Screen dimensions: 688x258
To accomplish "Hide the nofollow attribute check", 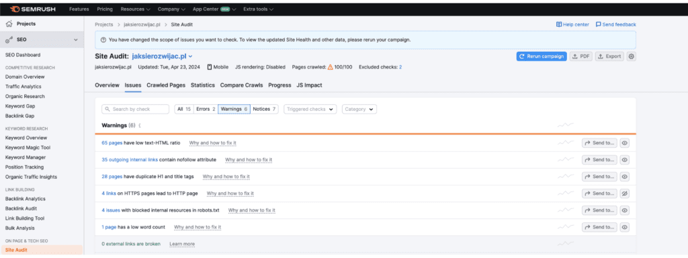I will [624, 160].
